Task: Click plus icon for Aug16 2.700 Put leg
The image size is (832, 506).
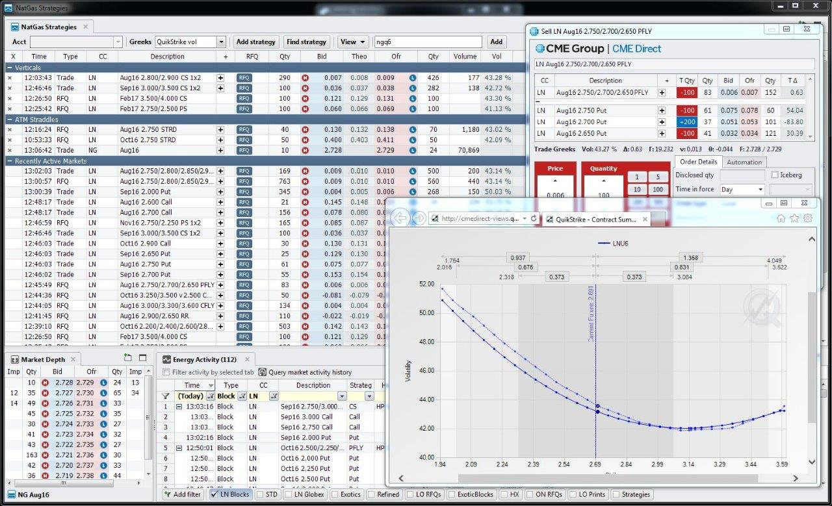Action: pos(662,121)
